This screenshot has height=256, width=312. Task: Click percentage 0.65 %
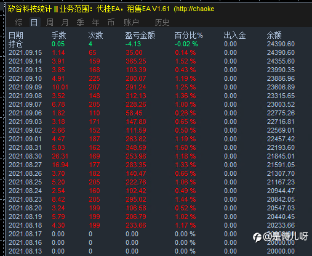[x=185, y=122]
